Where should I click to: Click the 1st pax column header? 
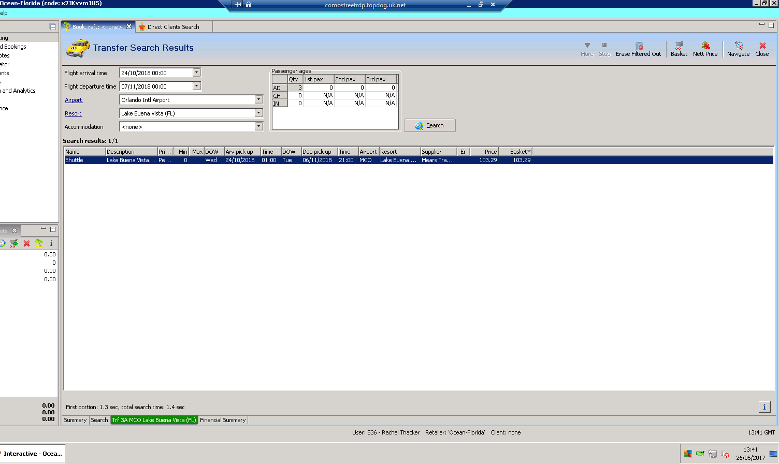point(319,79)
